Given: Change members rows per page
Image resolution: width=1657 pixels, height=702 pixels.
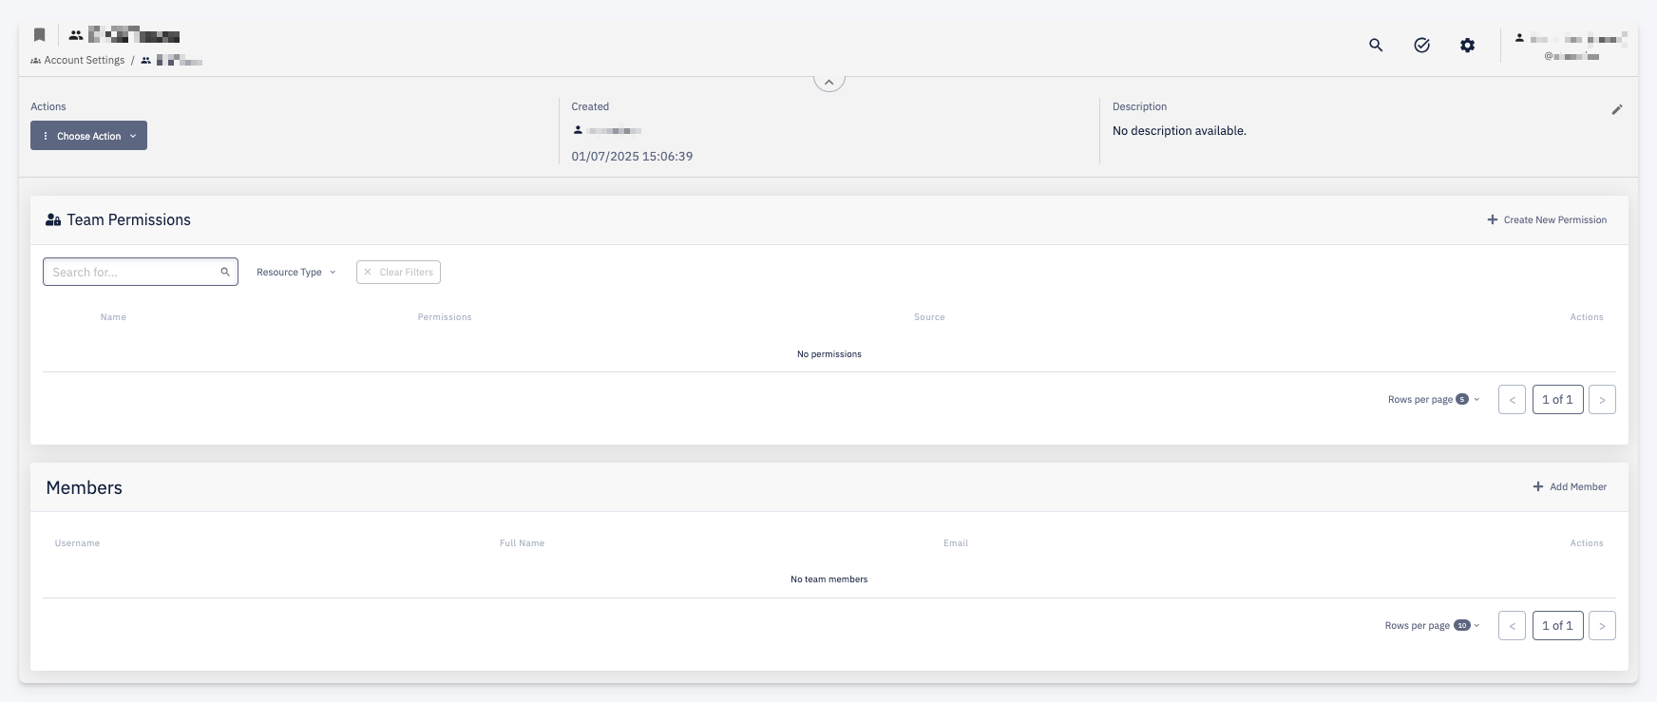Looking at the screenshot, I should tap(1432, 625).
